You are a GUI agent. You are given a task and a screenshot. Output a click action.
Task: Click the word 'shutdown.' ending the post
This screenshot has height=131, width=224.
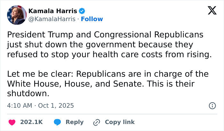coord(28,94)
